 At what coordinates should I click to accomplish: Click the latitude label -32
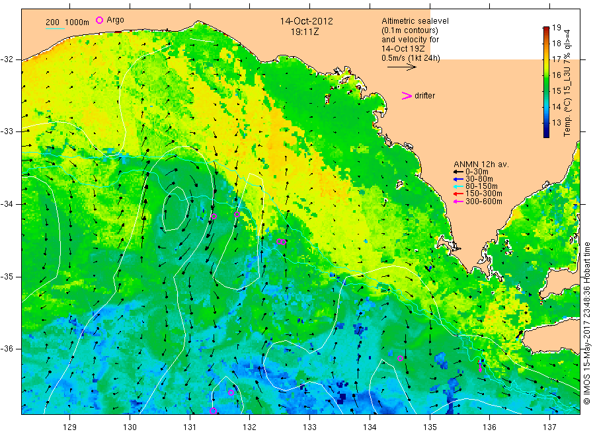(x=7, y=59)
